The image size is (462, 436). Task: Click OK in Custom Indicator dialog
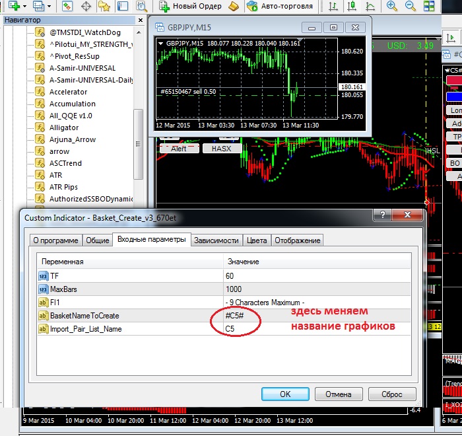point(285,394)
